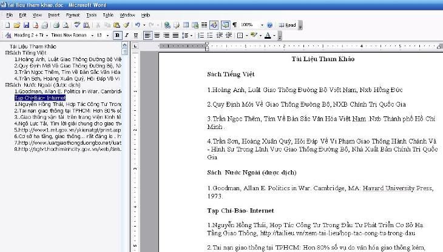This screenshot has height=252, width=443.
Task: Open the Print Preview tool
Action: (x=66, y=25)
